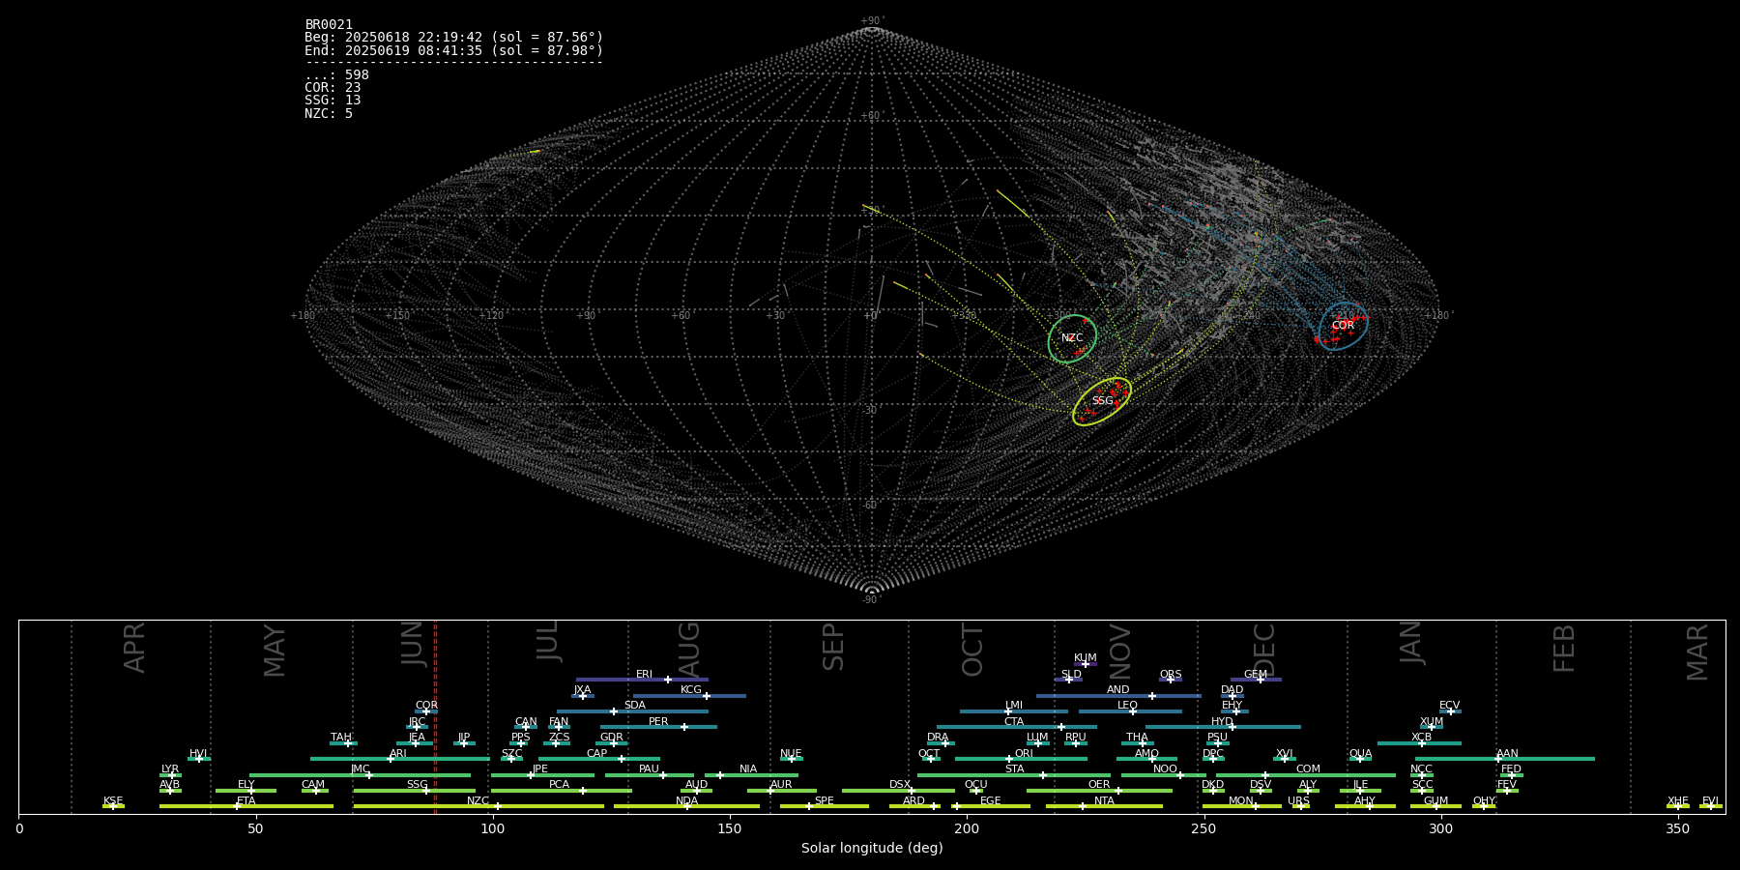1740x870 pixels.
Task: Click the LEO shower label in timeline
Action: (x=1127, y=706)
